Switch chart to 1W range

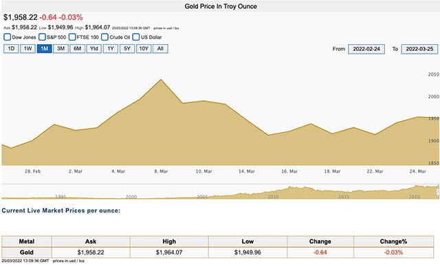[27, 49]
